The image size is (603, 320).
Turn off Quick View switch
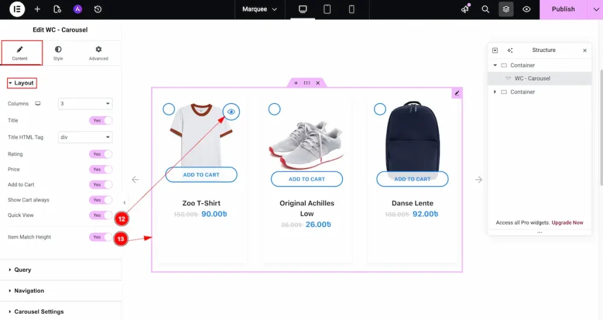(x=101, y=215)
